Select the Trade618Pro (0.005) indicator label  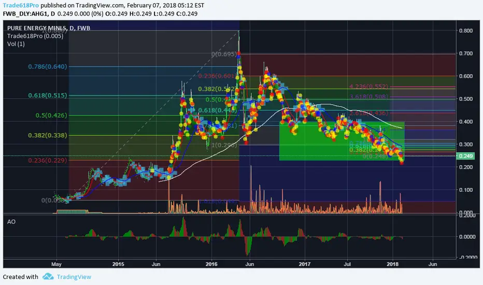coord(35,36)
